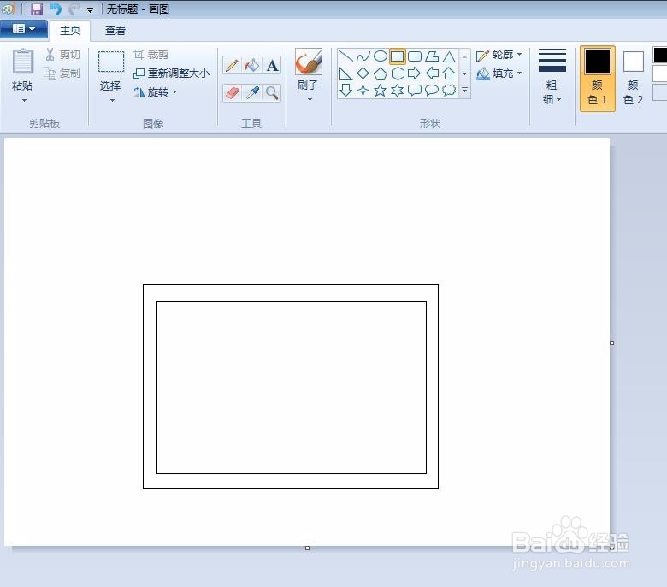Click the 选择 dashed rectangle selection icon
Image resolution: width=667 pixels, height=587 pixels.
click(111, 62)
